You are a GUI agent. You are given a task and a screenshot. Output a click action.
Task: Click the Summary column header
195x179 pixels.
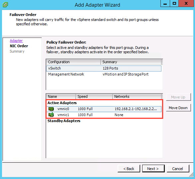[131, 62]
